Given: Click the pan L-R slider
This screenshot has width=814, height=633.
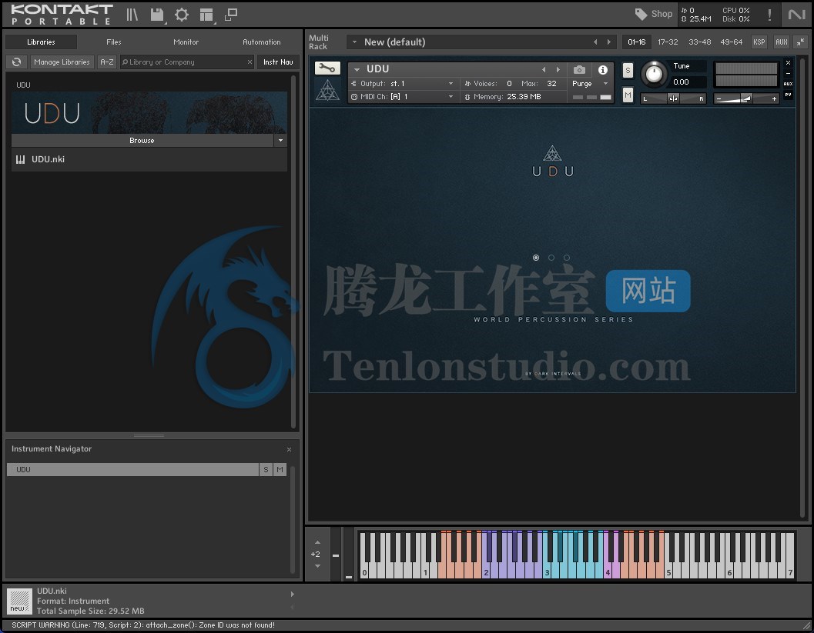Looking at the screenshot, I should [673, 98].
